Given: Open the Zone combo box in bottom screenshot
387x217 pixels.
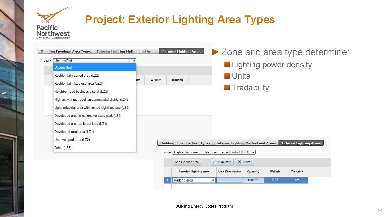Looking at the screenshot, I should coord(214,152).
